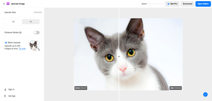Viewport: 212px width, 101px height.
Task: Click the Get App phone icon
Action: tap(5, 96)
